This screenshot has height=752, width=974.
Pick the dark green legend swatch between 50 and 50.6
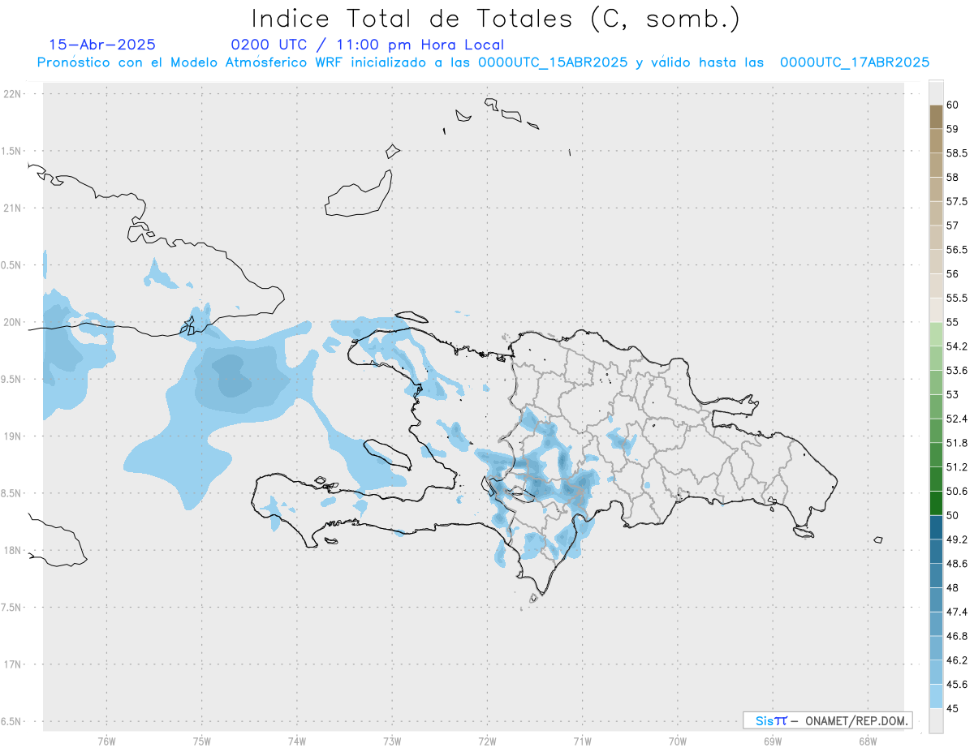[936, 503]
